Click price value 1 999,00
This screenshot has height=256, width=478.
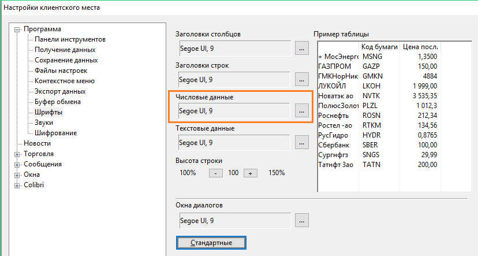[425, 86]
